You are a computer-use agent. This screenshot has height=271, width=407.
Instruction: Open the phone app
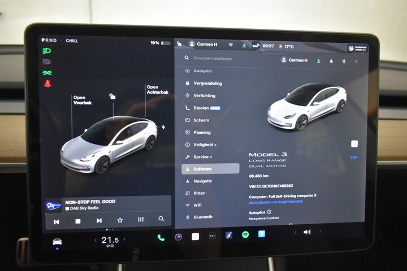[x=161, y=238]
